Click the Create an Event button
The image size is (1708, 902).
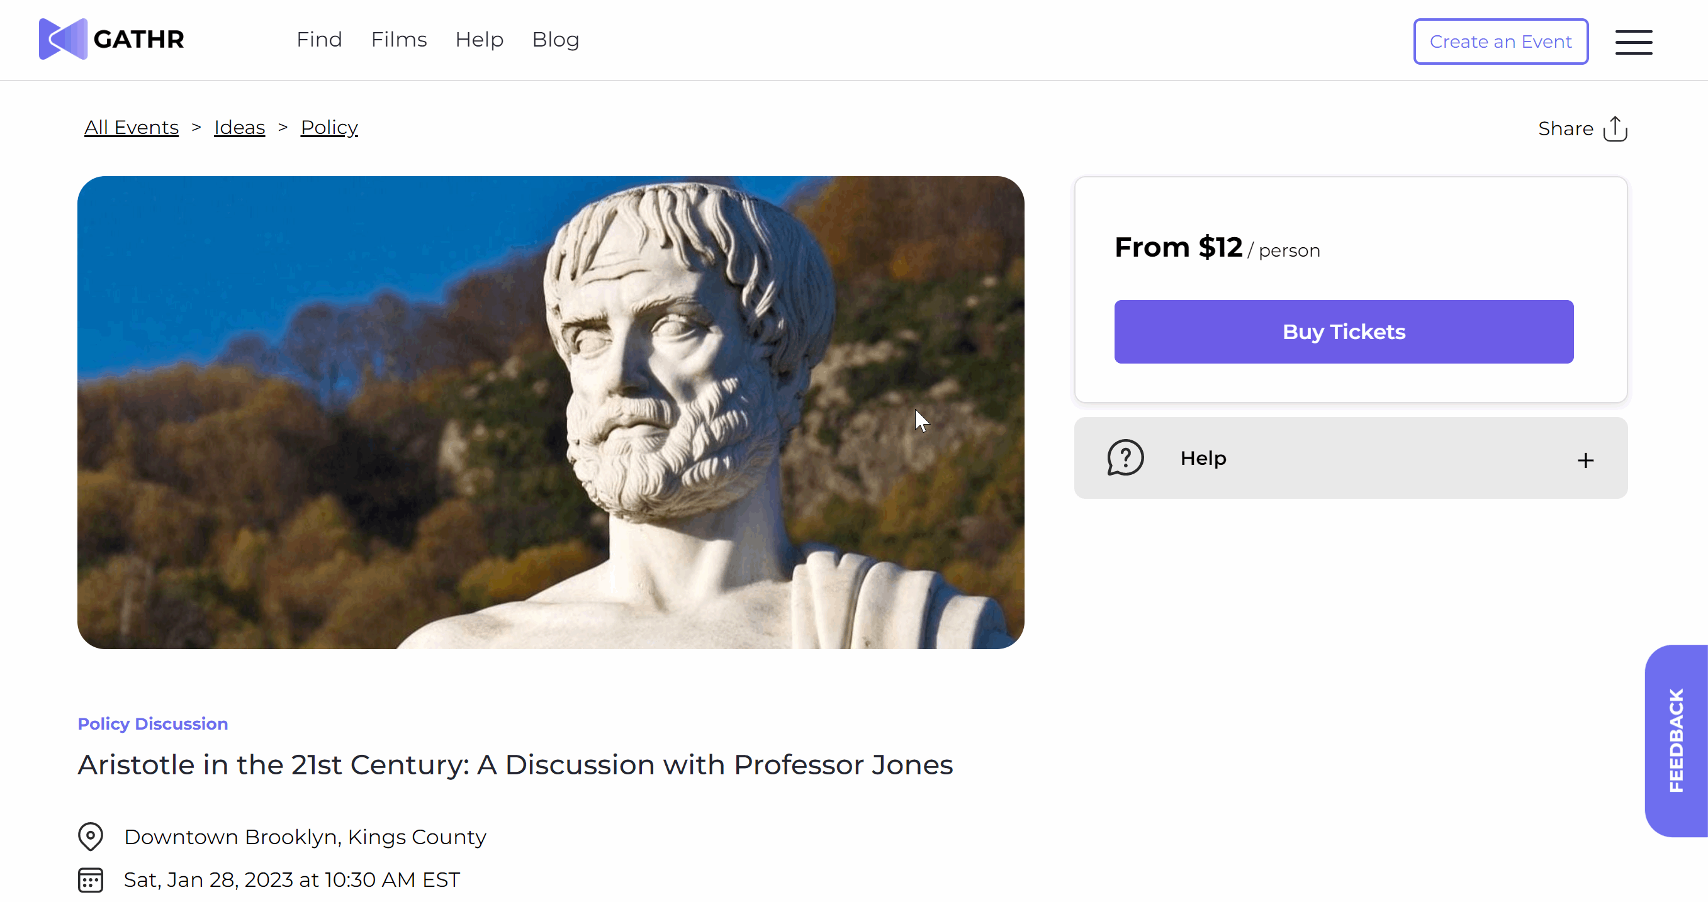(1500, 42)
